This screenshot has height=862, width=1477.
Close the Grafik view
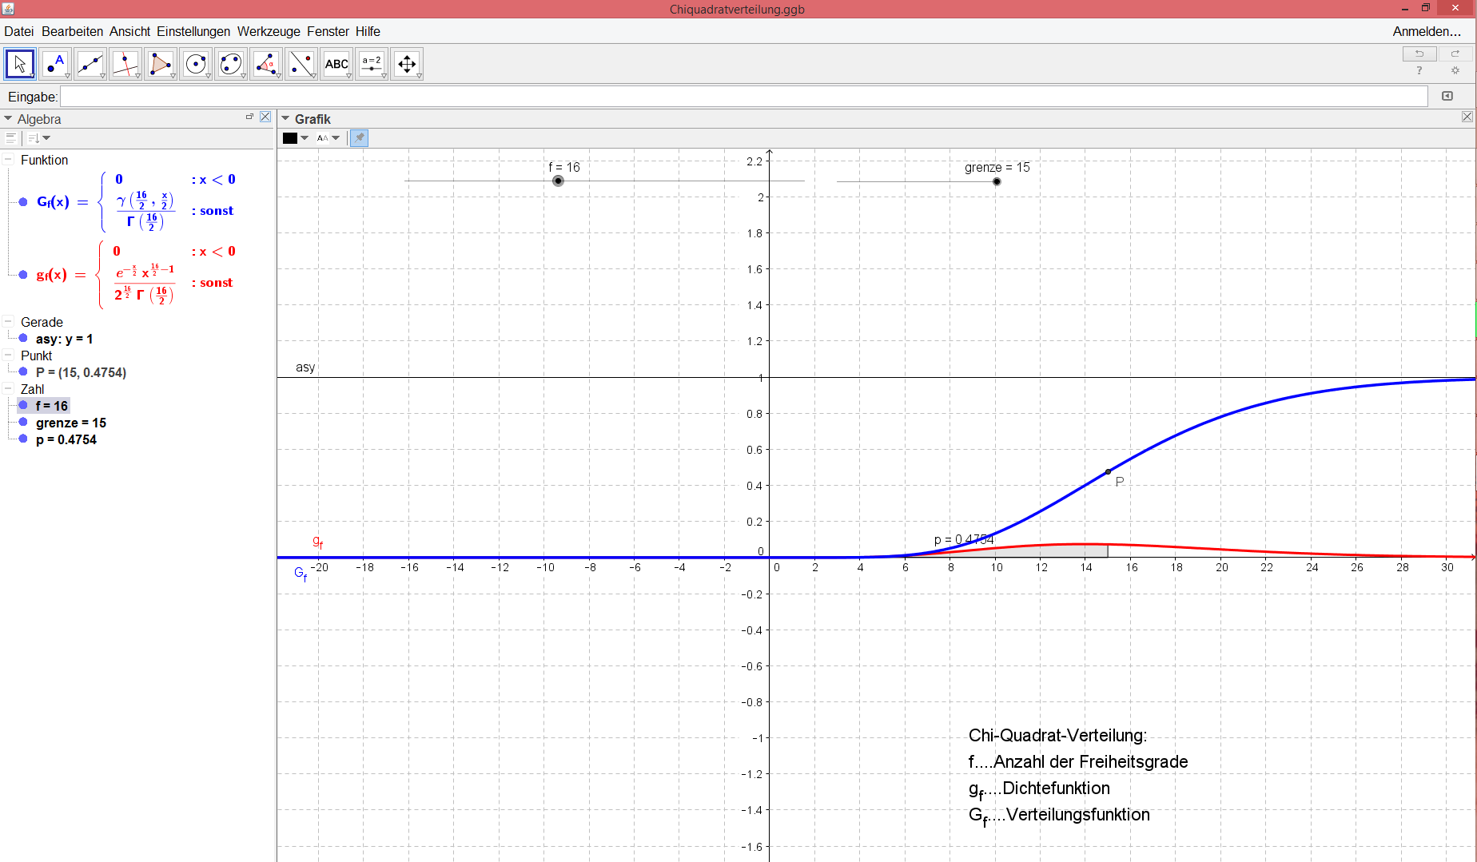pos(1467,117)
